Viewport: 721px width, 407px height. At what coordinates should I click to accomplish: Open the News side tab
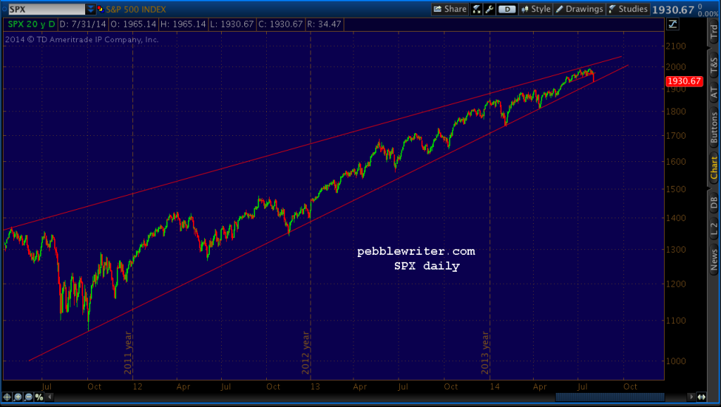coord(714,259)
